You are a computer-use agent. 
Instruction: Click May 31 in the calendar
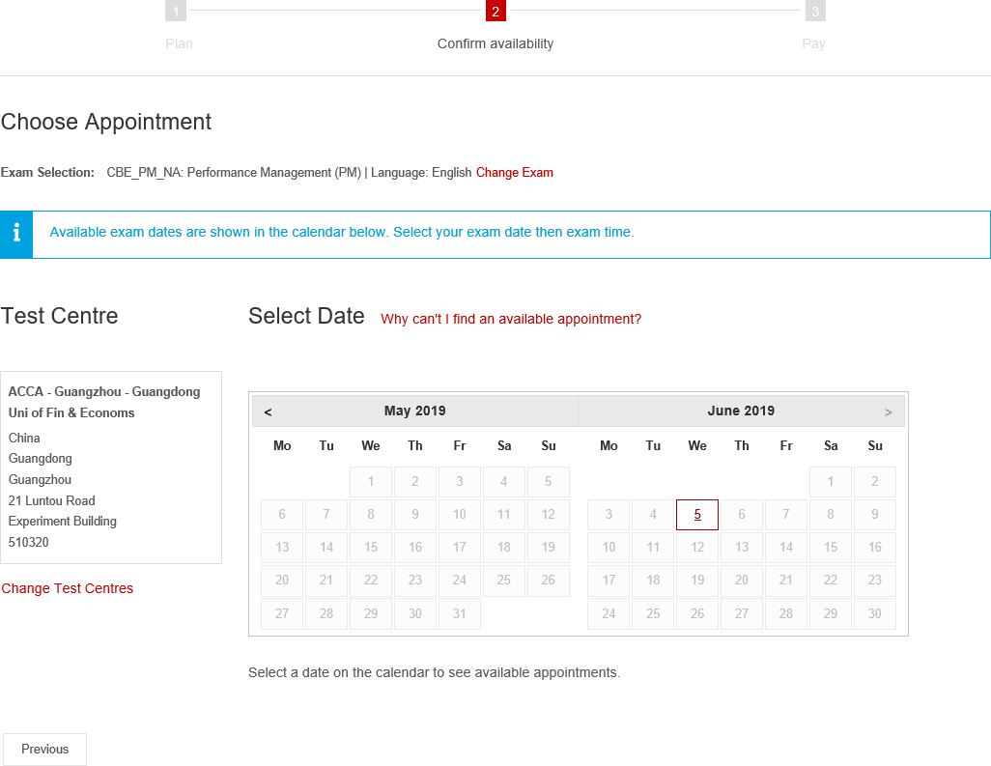[x=460, y=613]
